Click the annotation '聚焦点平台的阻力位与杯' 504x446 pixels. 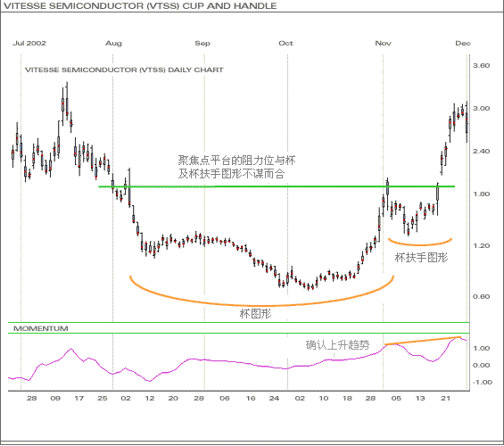237,160
